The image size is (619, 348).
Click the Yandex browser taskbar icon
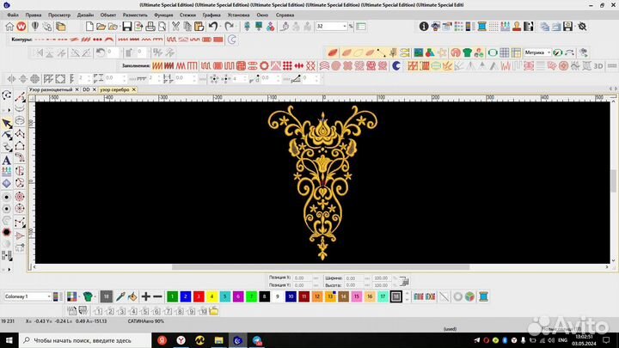tap(181, 340)
